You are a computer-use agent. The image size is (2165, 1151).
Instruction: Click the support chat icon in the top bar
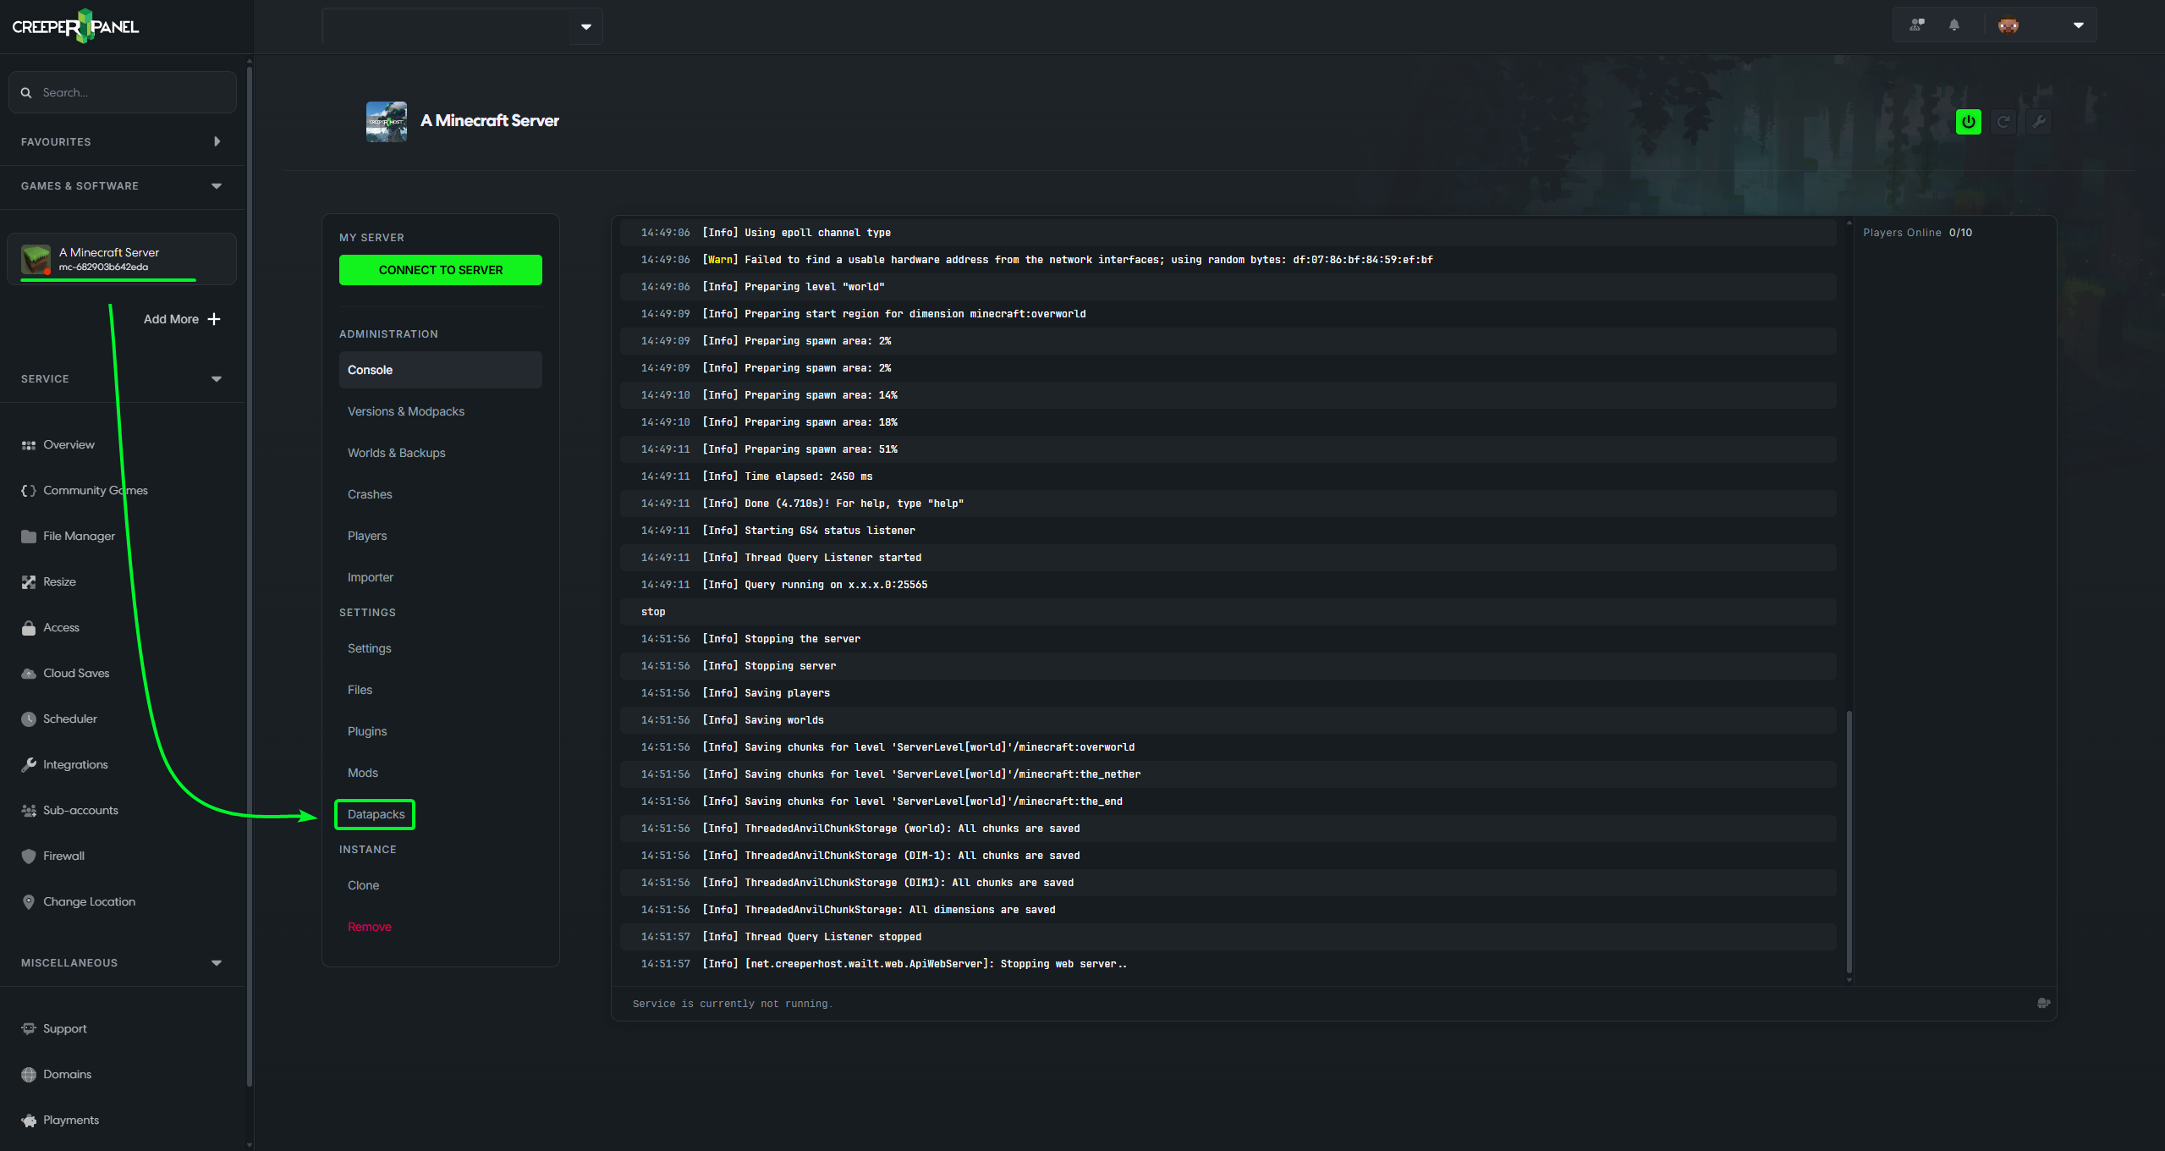coord(1916,25)
